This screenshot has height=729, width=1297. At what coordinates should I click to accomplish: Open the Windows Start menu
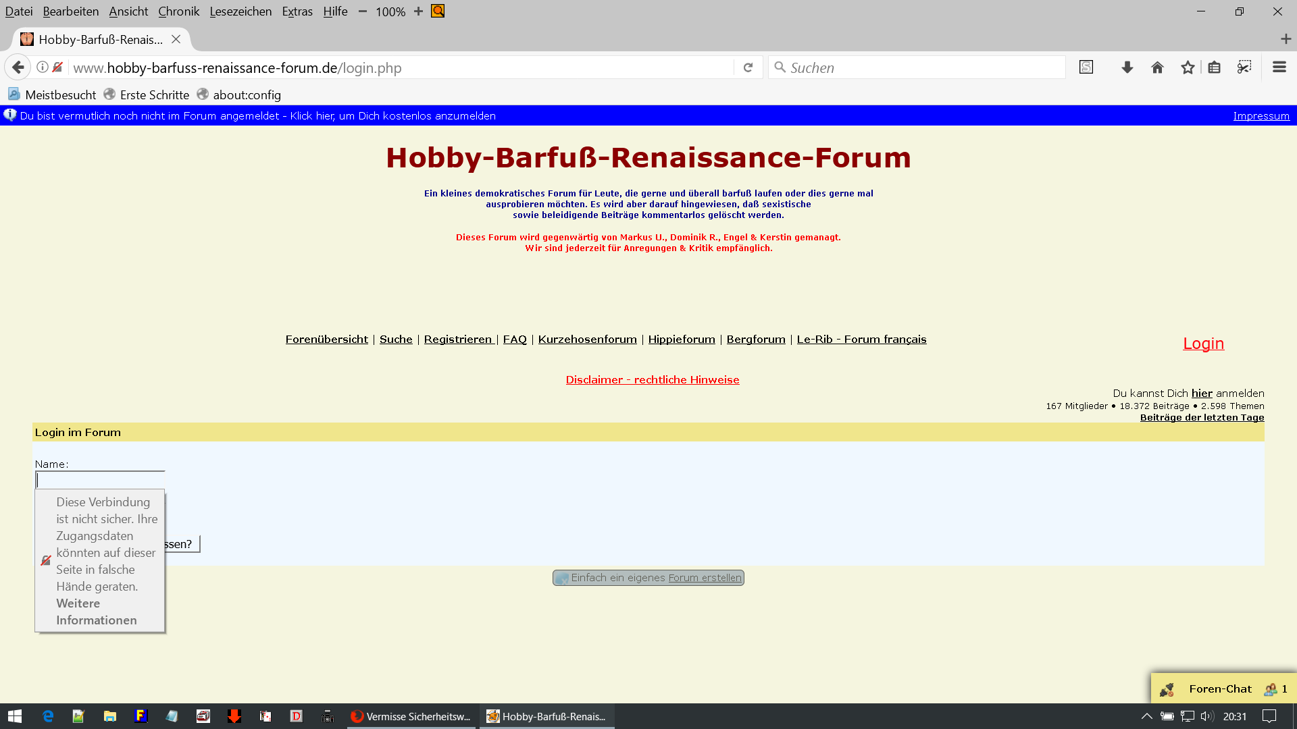14,716
